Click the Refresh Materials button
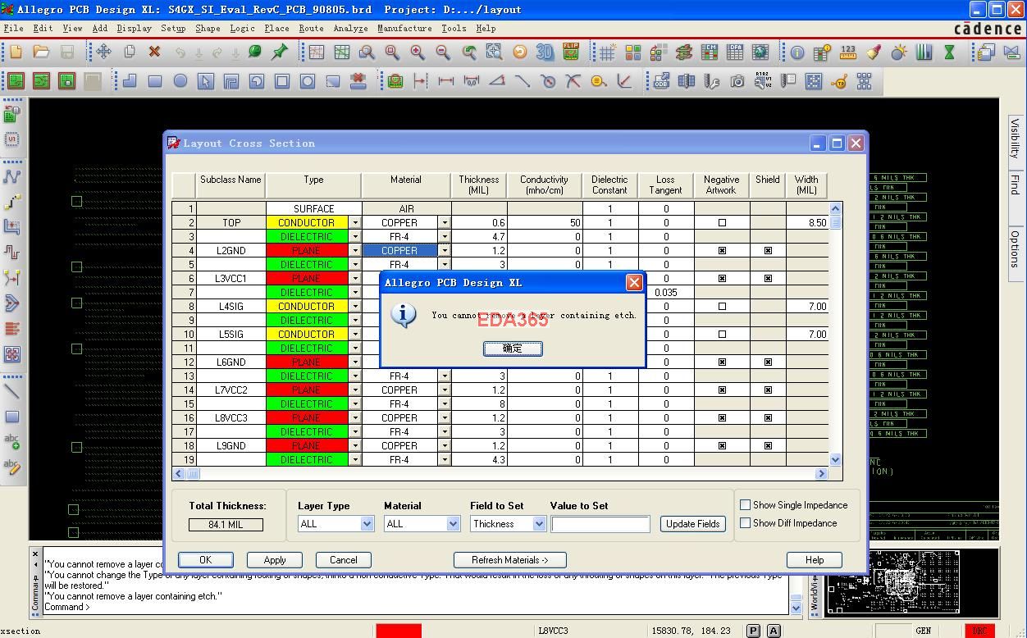This screenshot has height=638, width=1027. pos(509,560)
